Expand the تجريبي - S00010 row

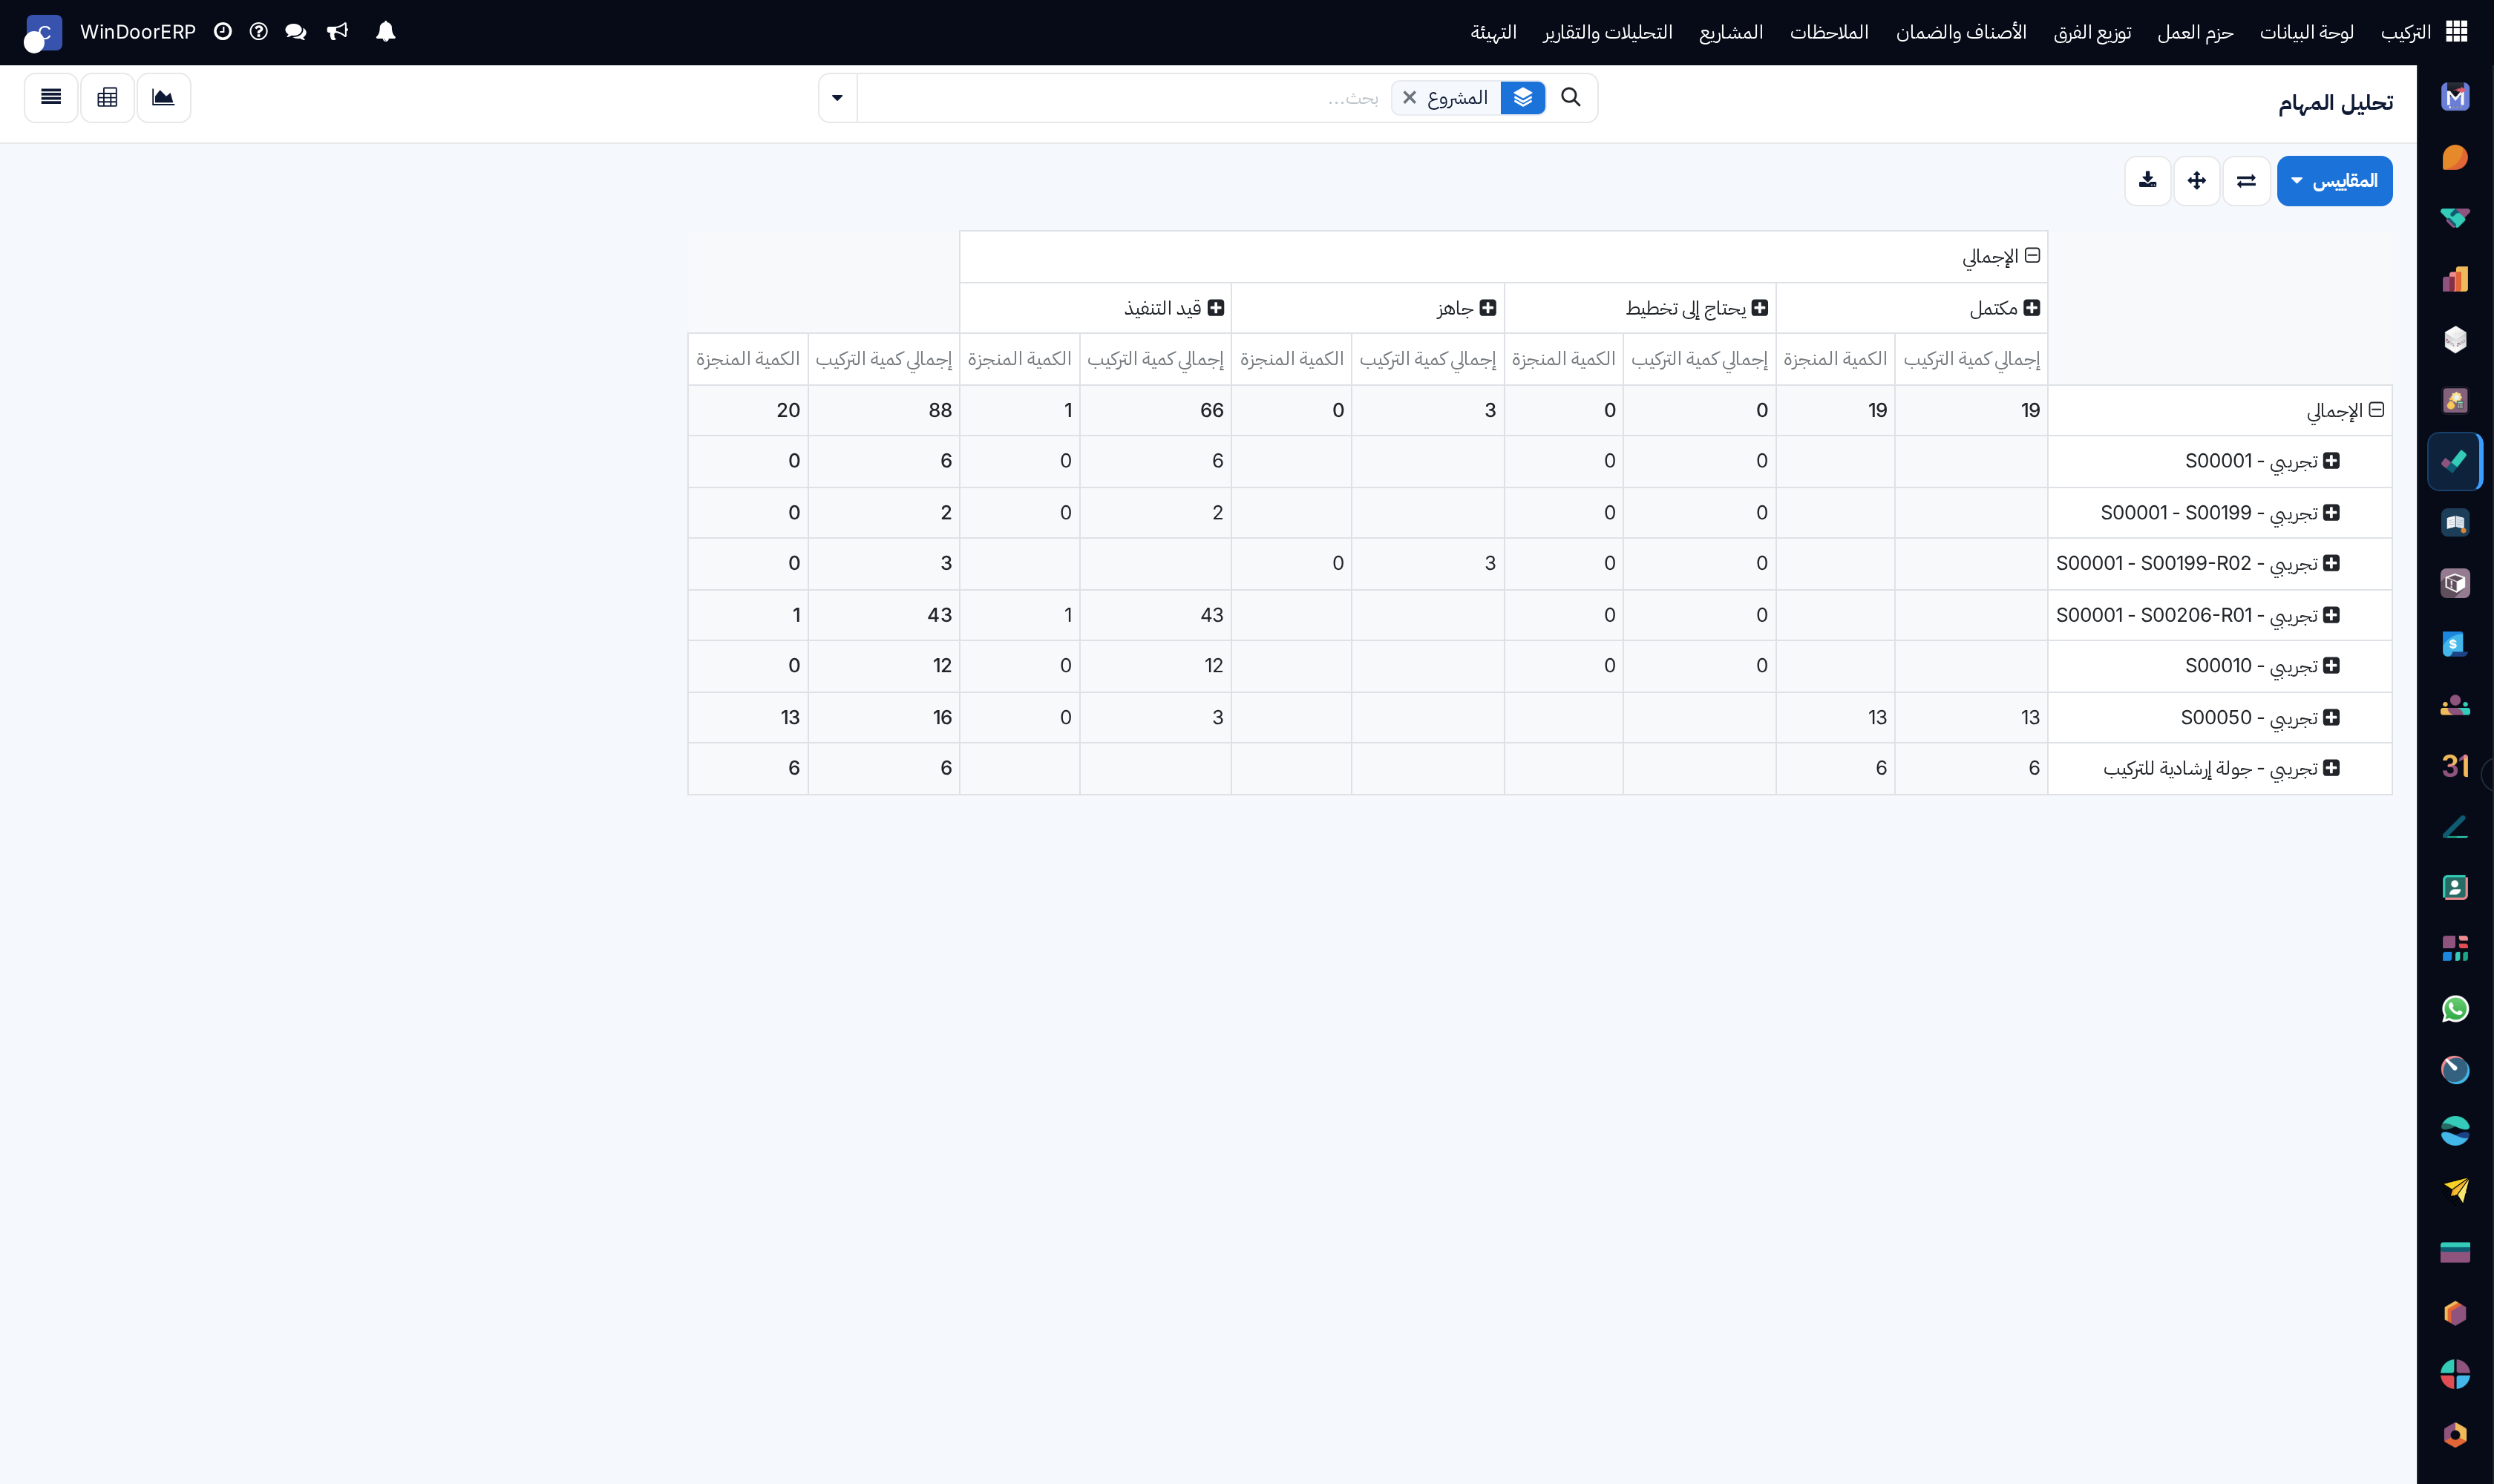click(x=2331, y=666)
